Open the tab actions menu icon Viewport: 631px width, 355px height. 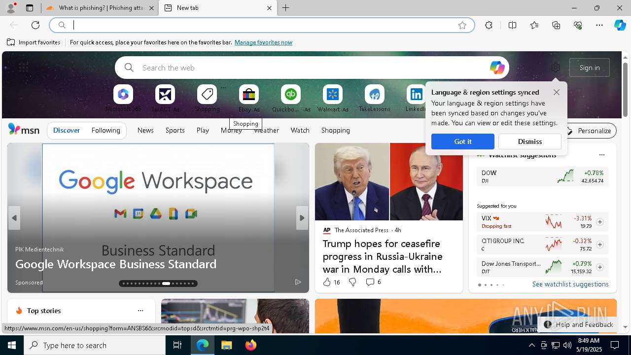[x=30, y=8]
